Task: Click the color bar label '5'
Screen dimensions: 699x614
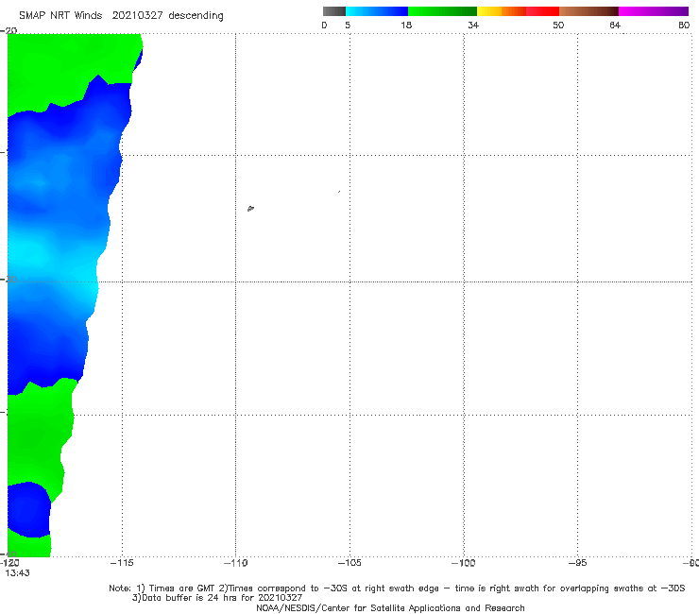Action: tap(348, 26)
